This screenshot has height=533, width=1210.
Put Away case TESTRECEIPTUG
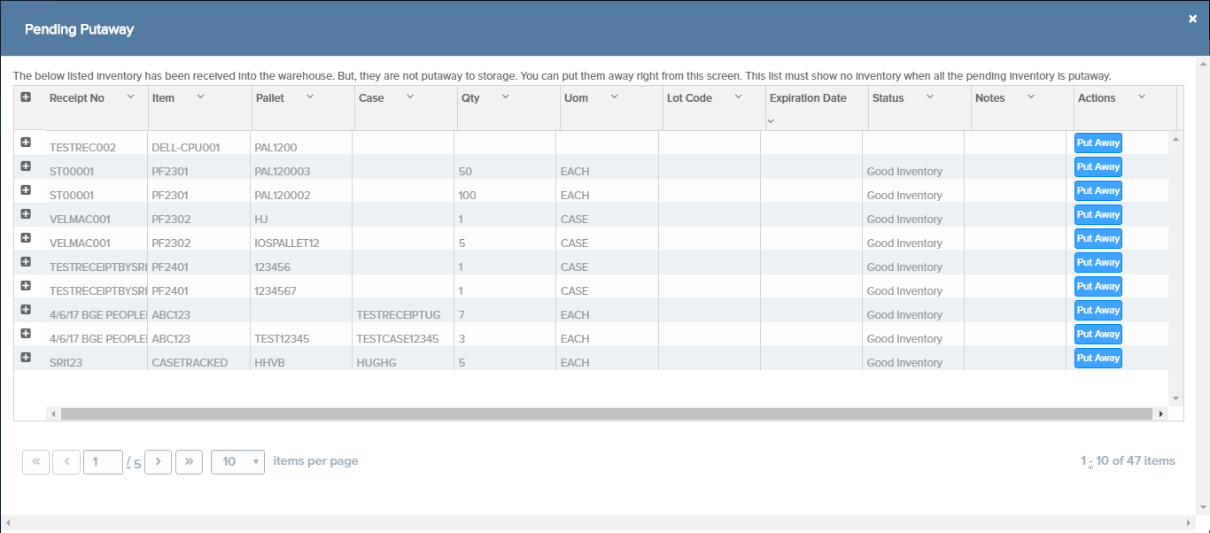tap(1098, 310)
